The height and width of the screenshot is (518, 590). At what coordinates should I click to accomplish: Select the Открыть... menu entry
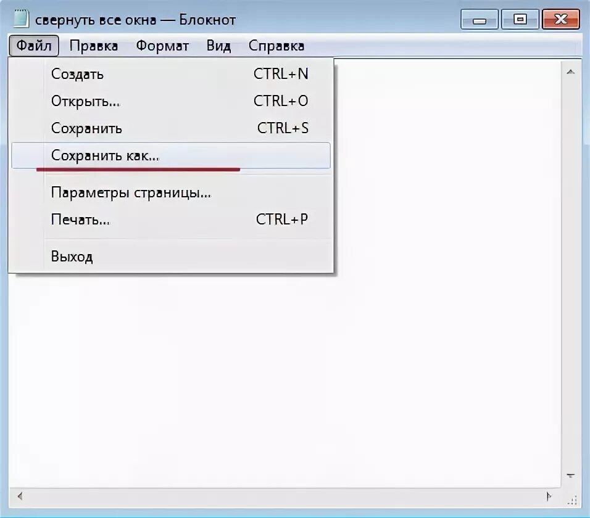point(171,101)
